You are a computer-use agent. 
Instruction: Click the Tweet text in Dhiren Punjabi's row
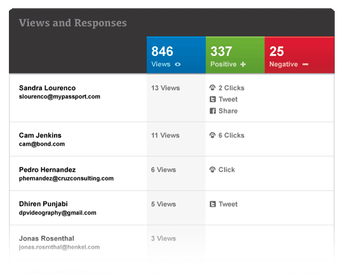(228, 204)
